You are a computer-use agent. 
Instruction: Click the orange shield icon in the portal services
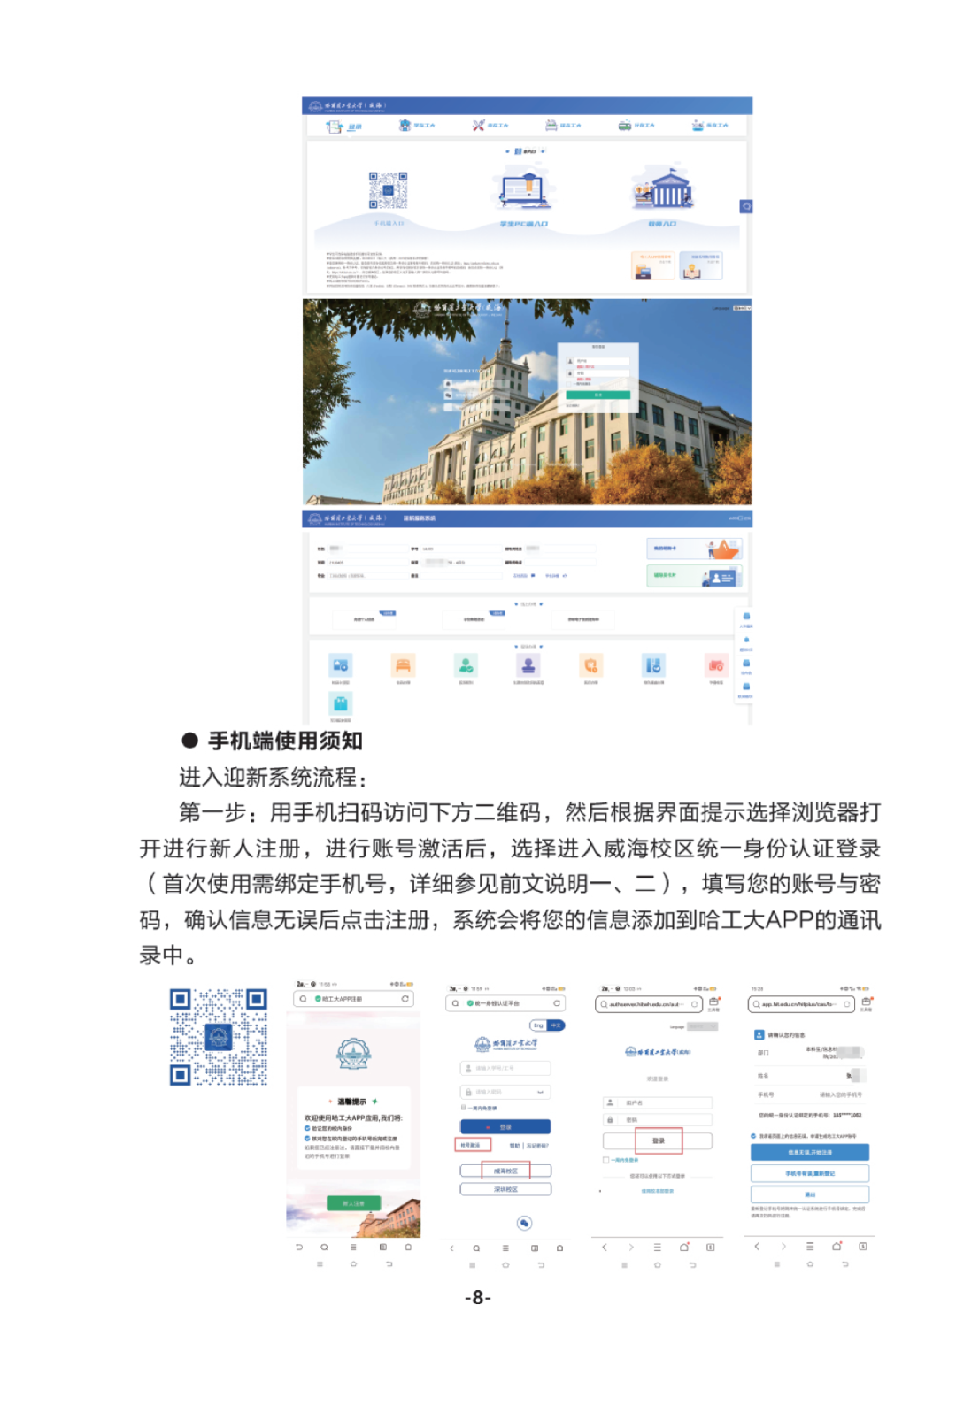(x=590, y=665)
